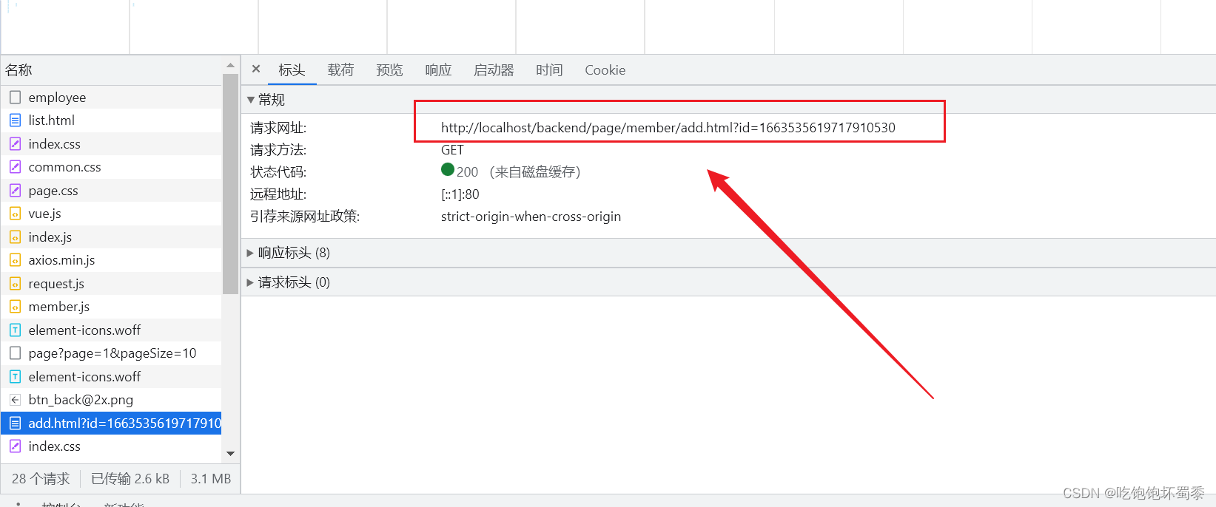The height and width of the screenshot is (507, 1216).
Task: Open the 时间 tab
Action: (549, 70)
